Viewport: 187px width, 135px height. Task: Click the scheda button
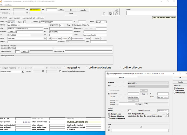[x=35, y=22]
